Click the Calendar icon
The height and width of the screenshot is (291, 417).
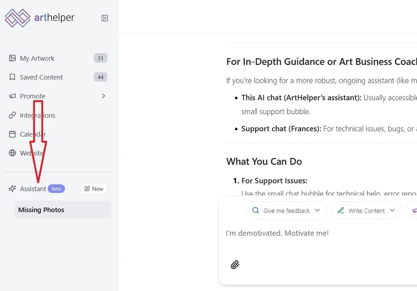[x=12, y=134]
